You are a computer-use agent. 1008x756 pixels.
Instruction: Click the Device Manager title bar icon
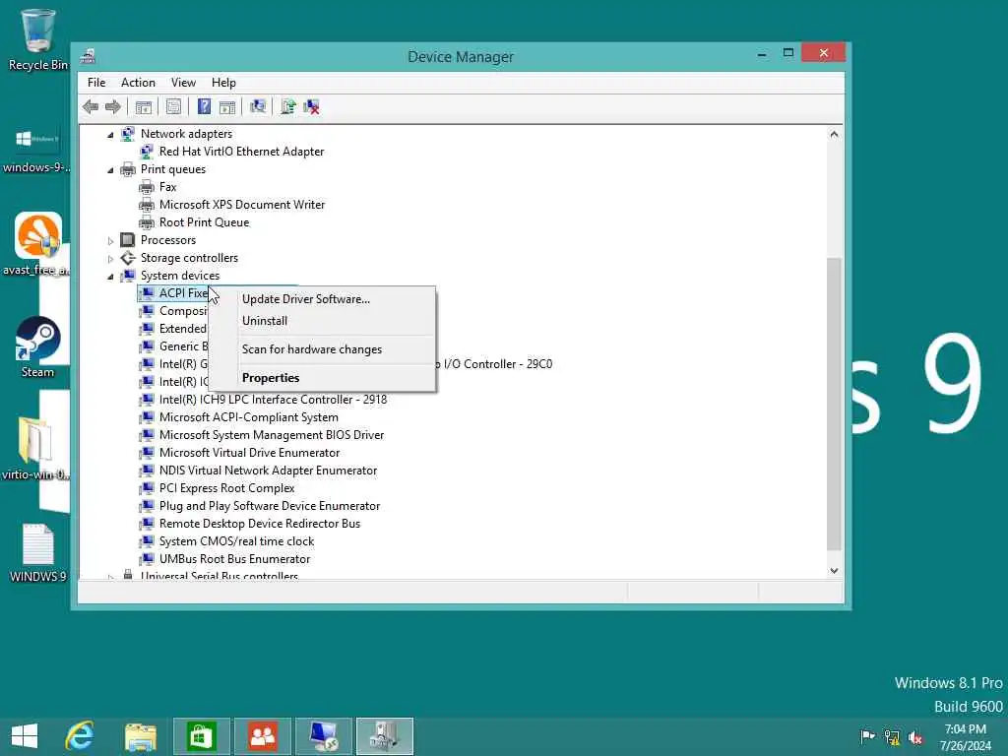click(x=88, y=56)
